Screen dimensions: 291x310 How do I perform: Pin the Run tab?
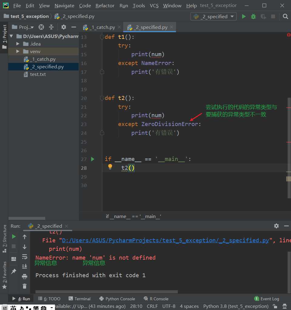(x=14, y=271)
